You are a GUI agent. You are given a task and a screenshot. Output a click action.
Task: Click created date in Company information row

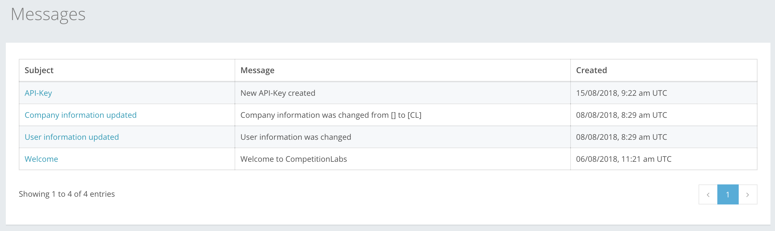pos(621,115)
